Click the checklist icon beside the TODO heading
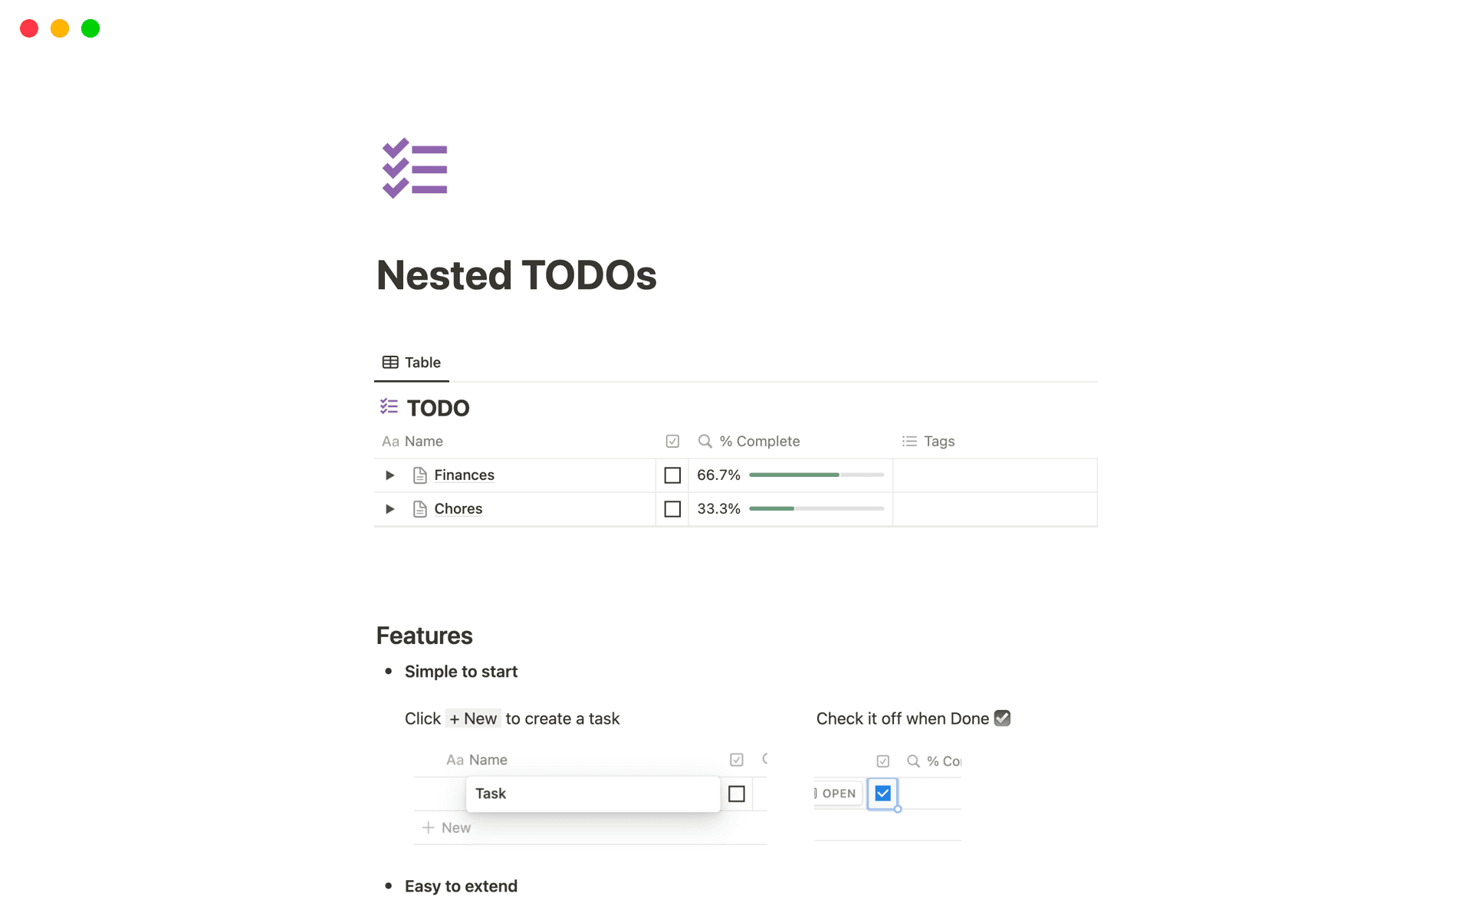 coord(389,407)
